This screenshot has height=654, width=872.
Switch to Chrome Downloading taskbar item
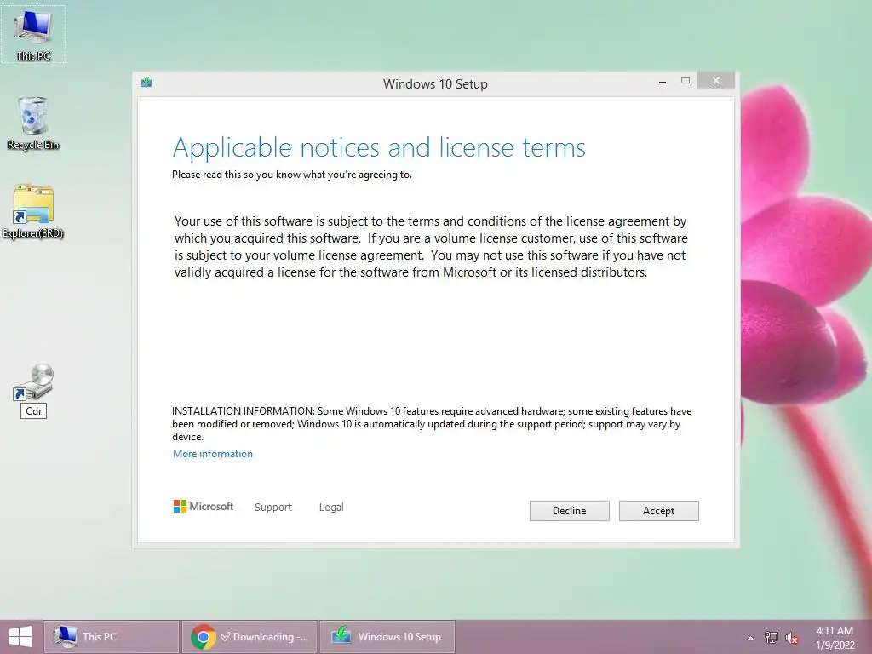tap(250, 637)
